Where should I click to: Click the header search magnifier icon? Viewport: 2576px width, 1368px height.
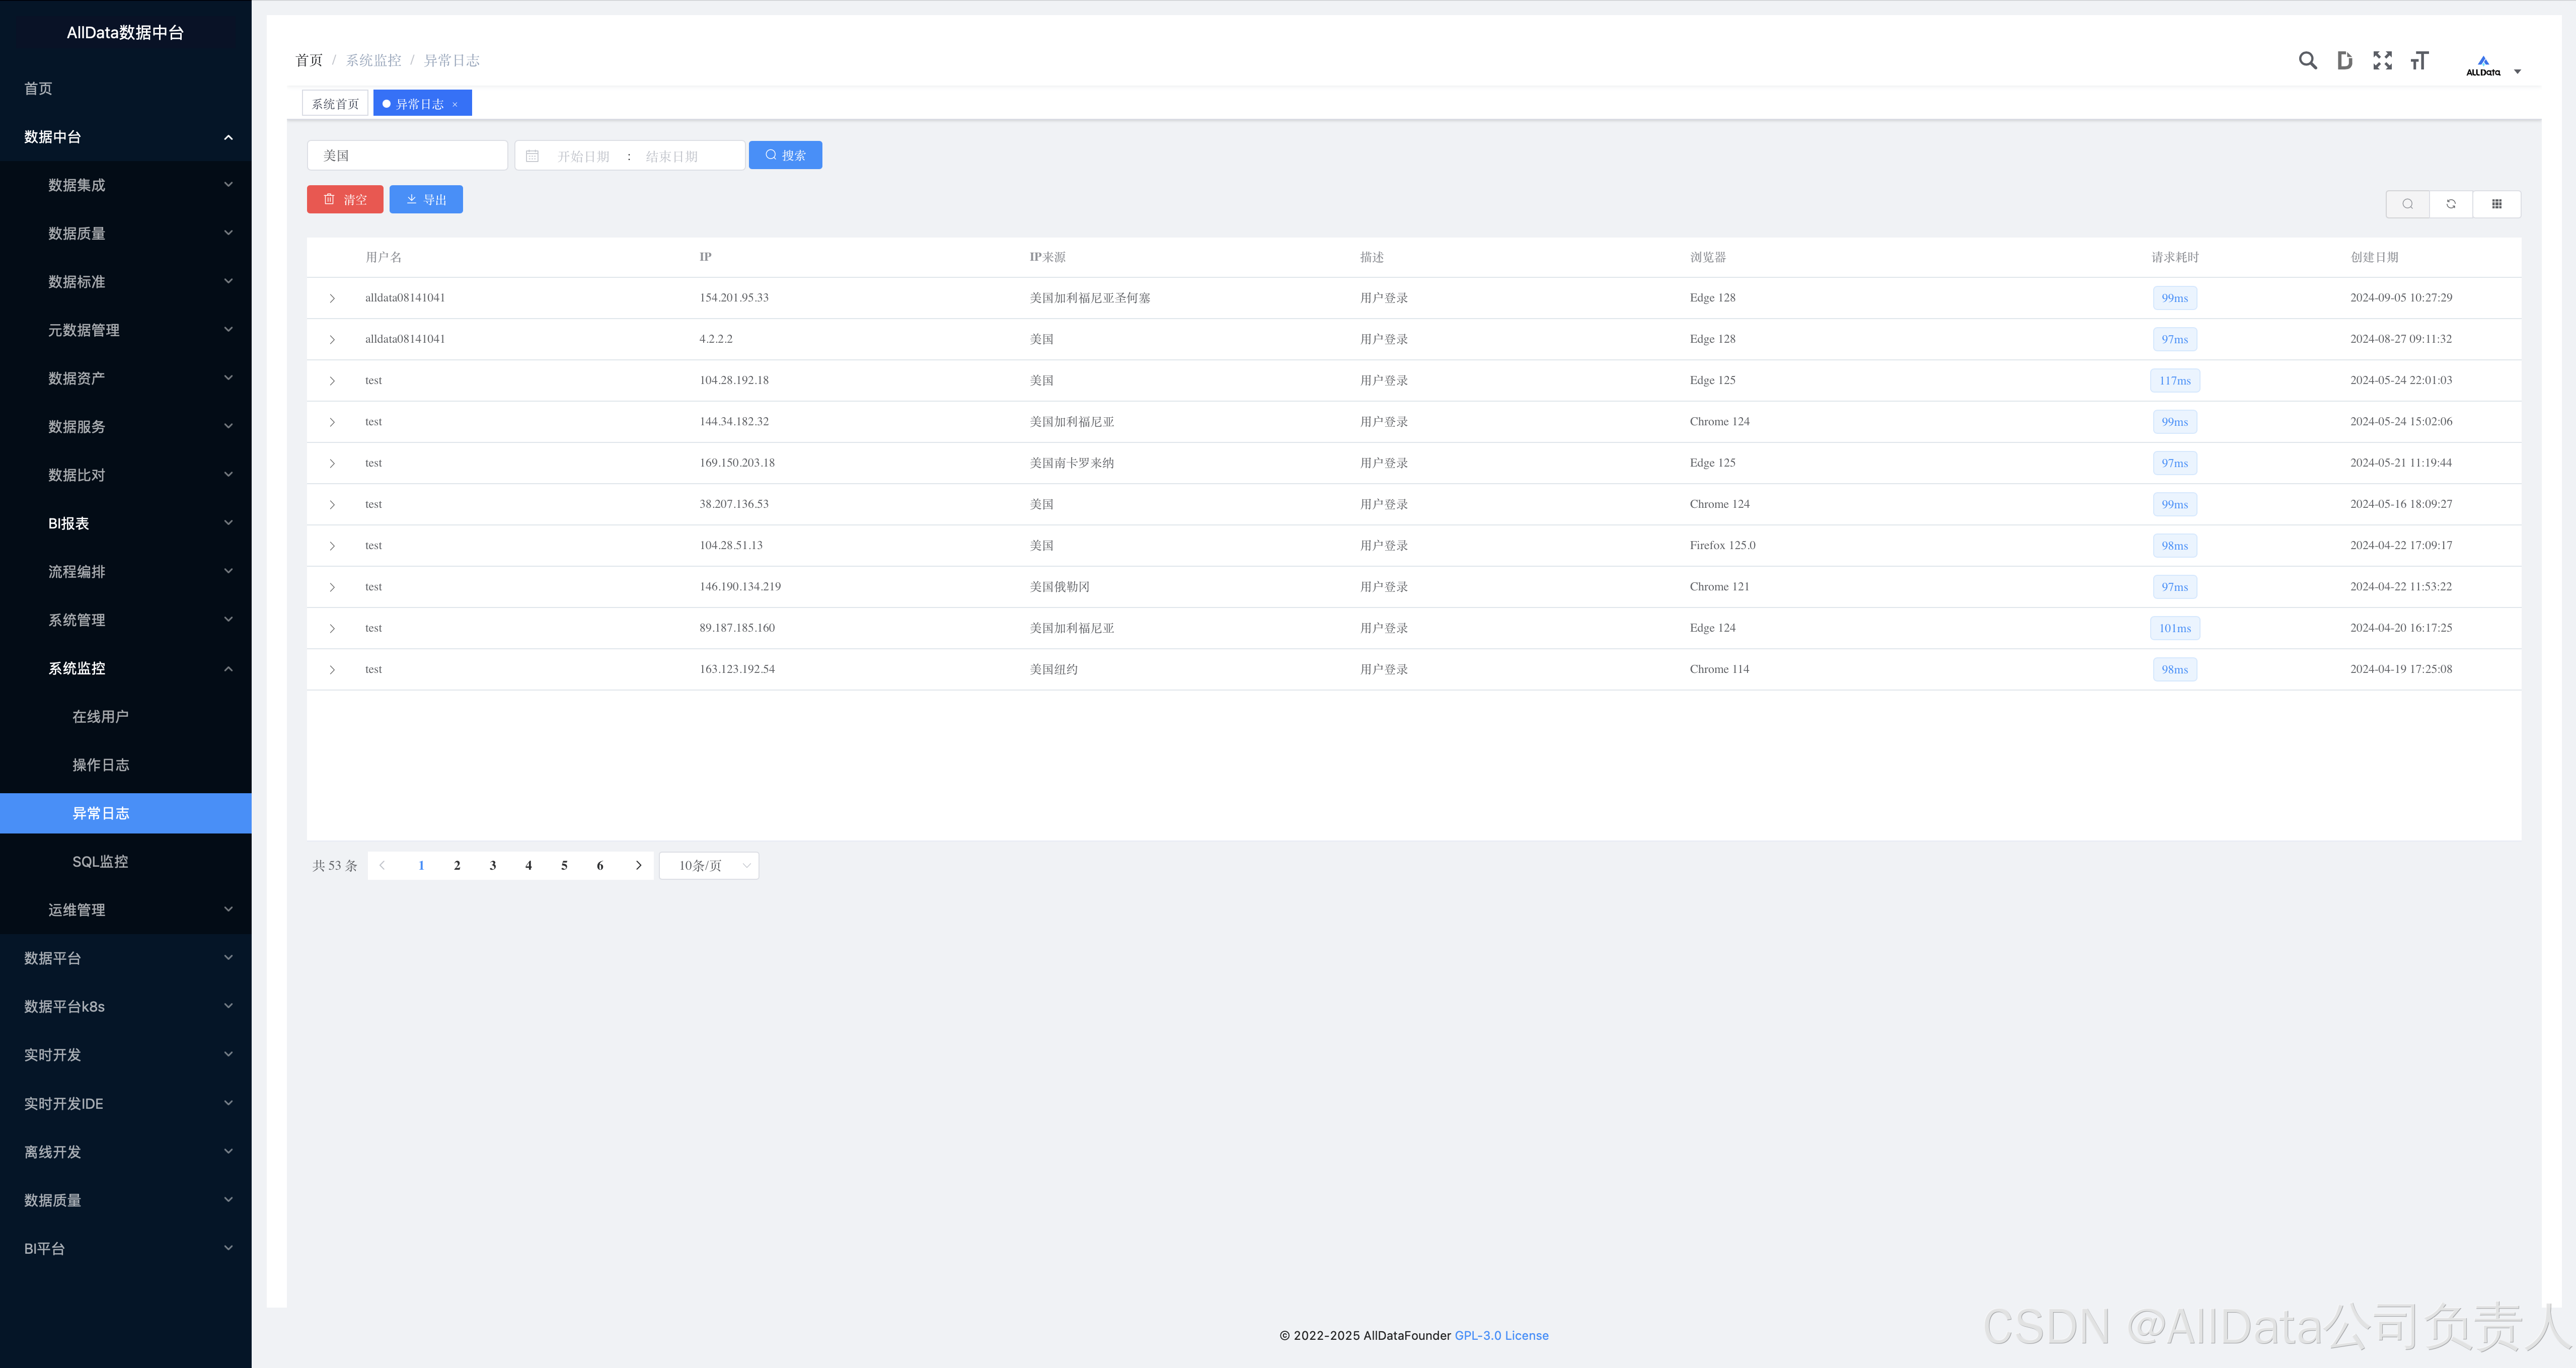(2307, 61)
